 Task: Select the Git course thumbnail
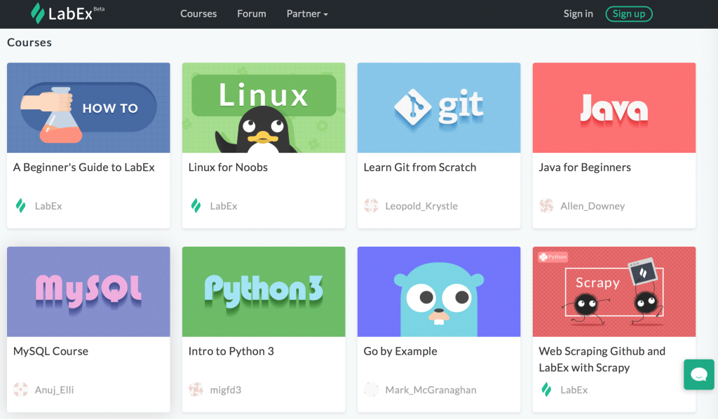point(439,108)
